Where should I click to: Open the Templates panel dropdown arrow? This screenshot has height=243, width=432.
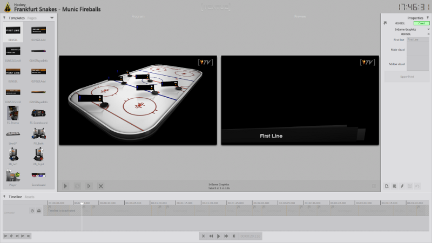[52, 18]
